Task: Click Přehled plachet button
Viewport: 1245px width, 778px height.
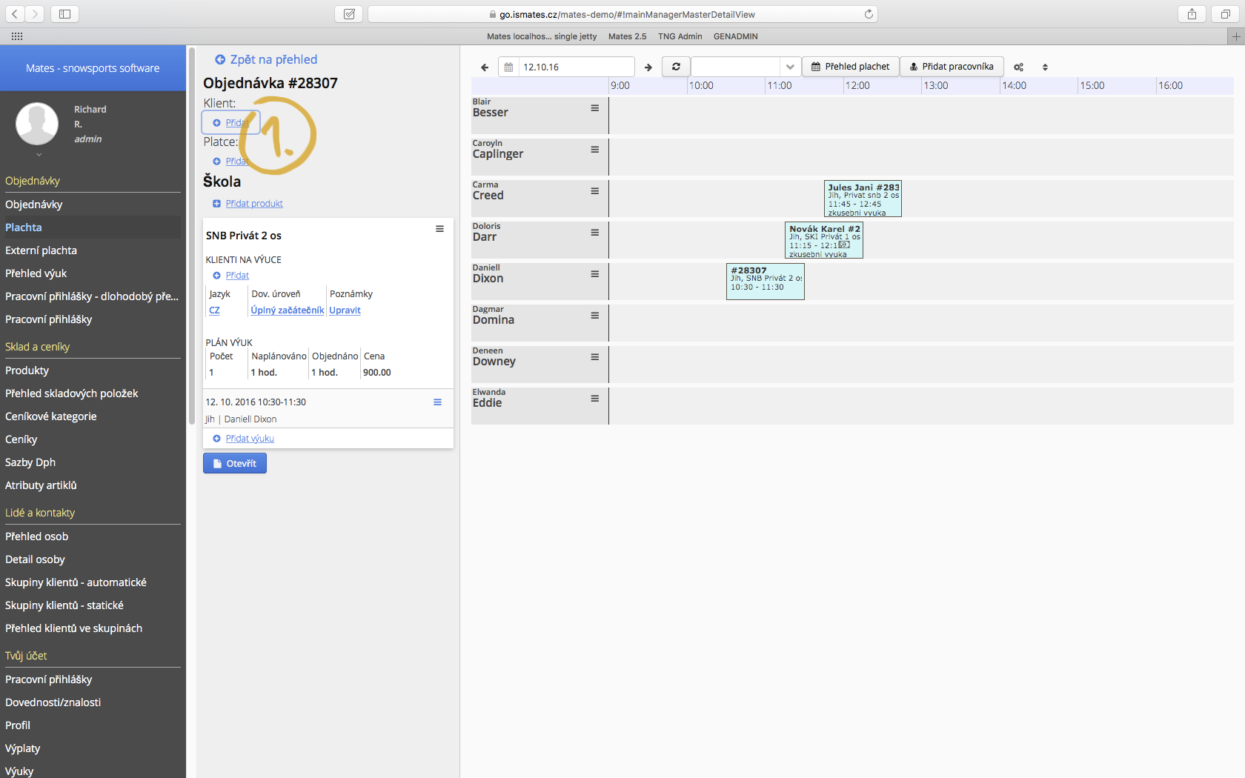Action: (x=850, y=67)
